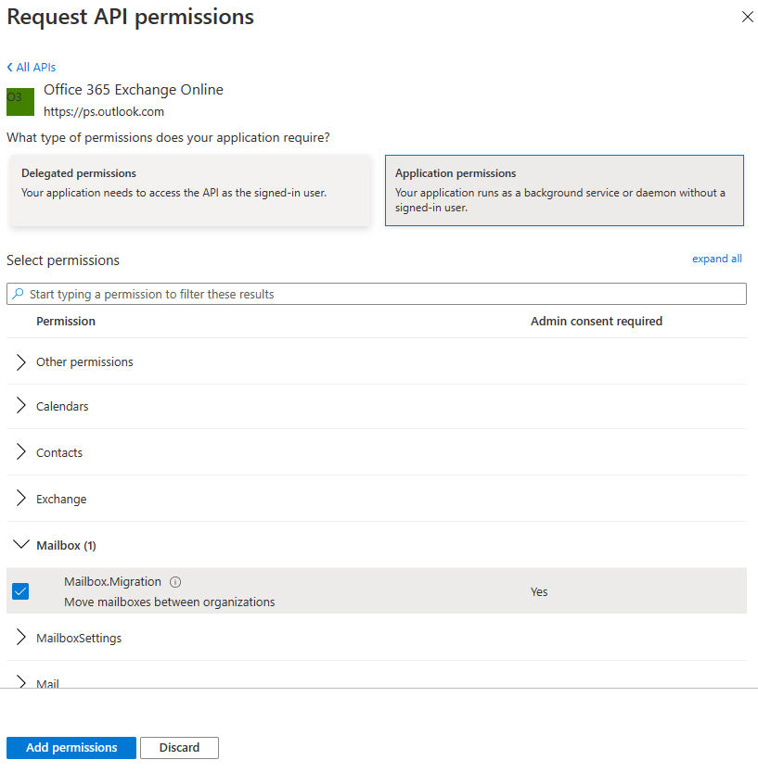
Task: Expand the Mail permission group
Action: coord(21,682)
